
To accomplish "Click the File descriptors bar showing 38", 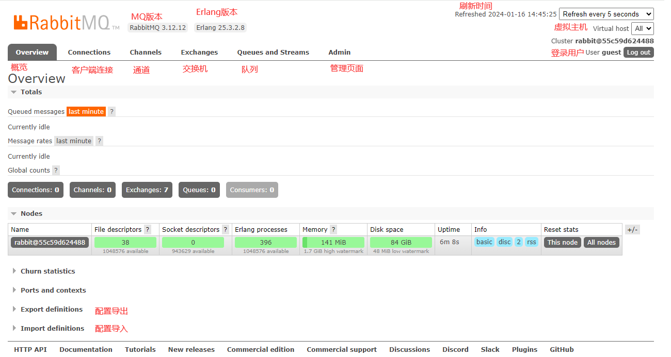I will pyautogui.click(x=125, y=243).
